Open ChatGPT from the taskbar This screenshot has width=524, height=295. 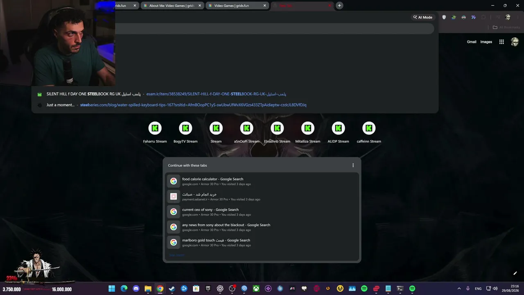220,288
